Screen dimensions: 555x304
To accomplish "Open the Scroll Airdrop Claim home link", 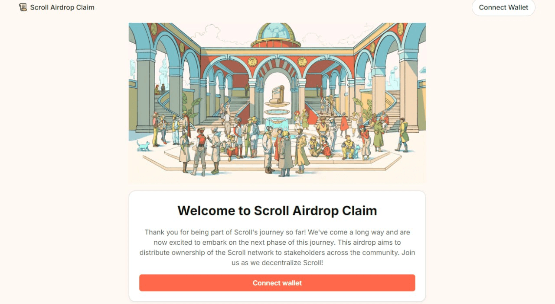I will coord(62,7).
